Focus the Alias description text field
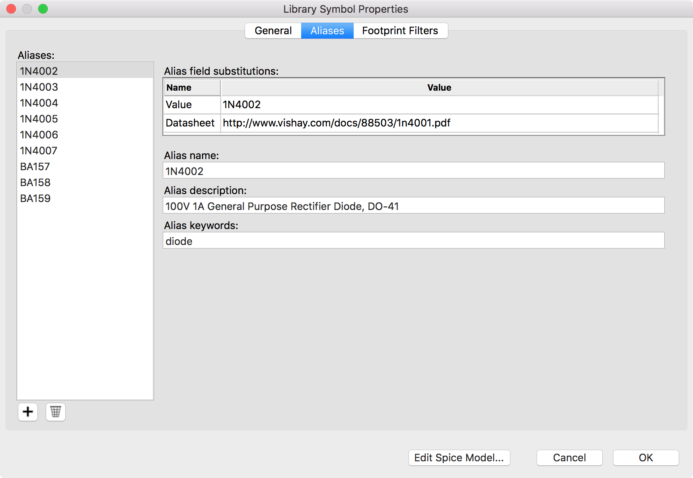Screen dimensions: 693x478 tap(413, 206)
